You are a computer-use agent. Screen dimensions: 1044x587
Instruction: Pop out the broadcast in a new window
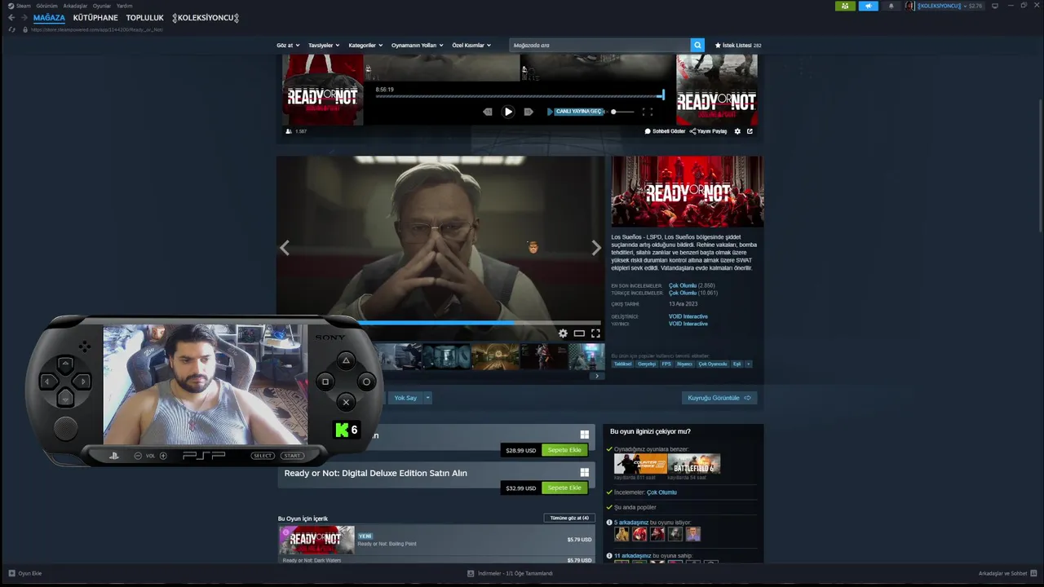[x=750, y=131]
